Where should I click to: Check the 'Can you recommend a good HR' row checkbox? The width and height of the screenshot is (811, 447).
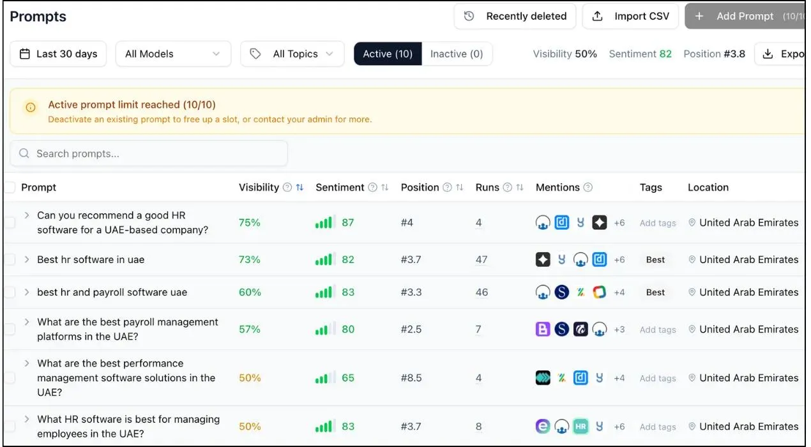[x=10, y=223]
